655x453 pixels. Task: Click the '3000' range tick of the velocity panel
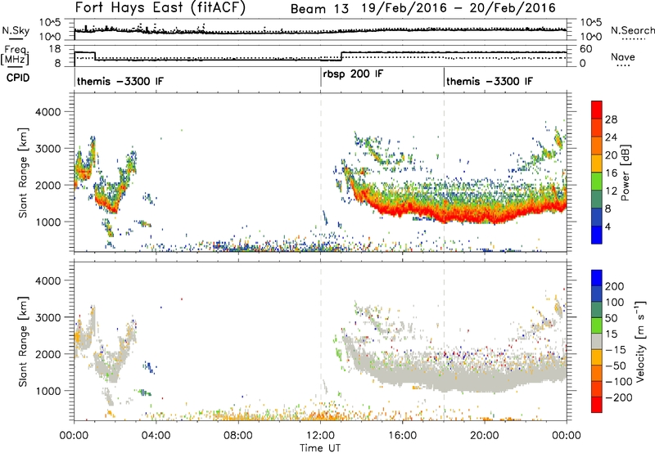(x=48, y=317)
